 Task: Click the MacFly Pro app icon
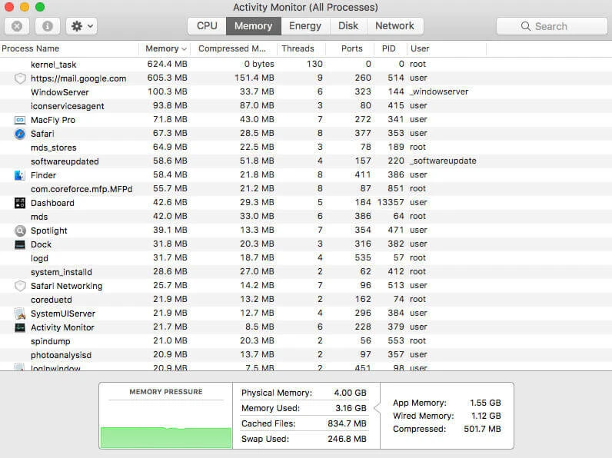pyautogui.click(x=20, y=120)
